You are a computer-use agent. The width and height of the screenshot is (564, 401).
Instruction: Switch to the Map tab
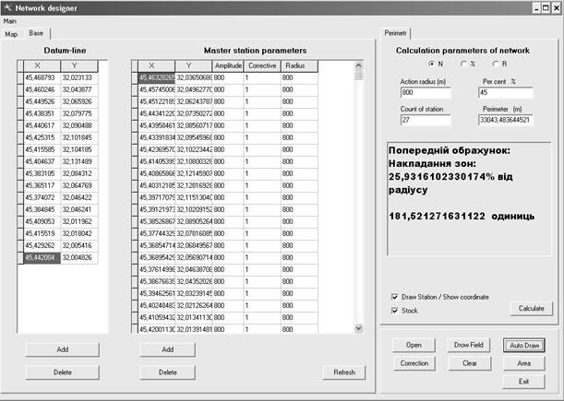tap(11, 33)
